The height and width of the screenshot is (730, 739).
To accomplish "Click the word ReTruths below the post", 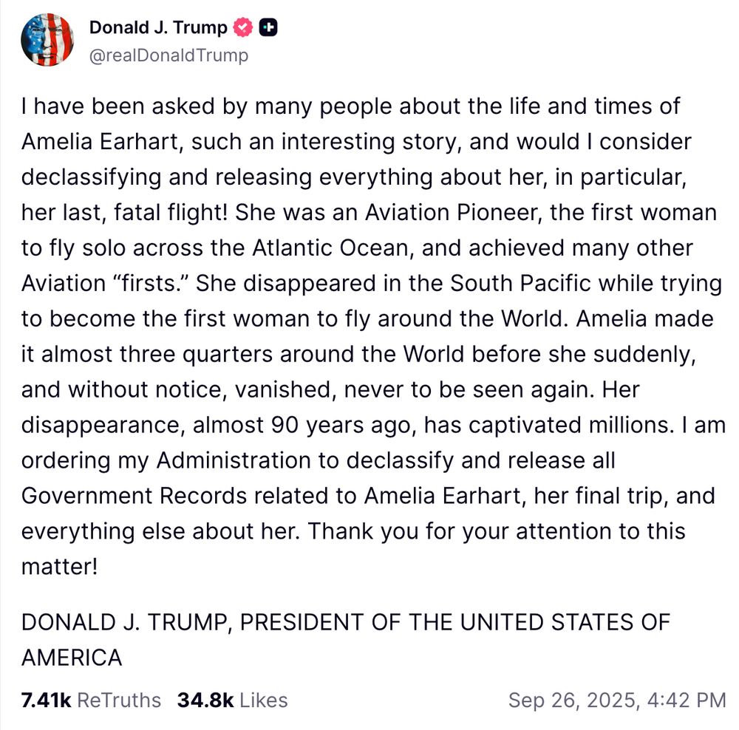I will [x=118, y=700].
